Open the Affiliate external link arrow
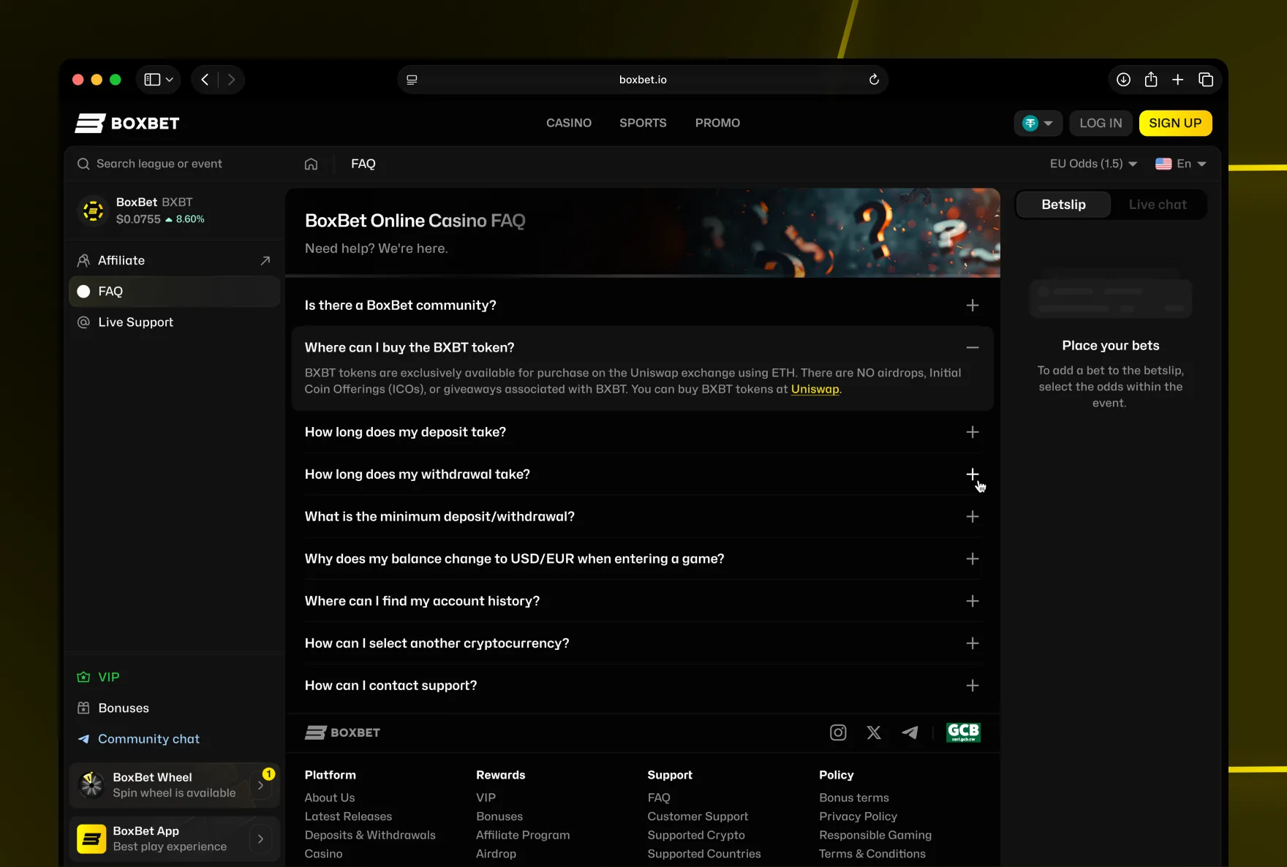1287x867 pixels. point(265,260)
